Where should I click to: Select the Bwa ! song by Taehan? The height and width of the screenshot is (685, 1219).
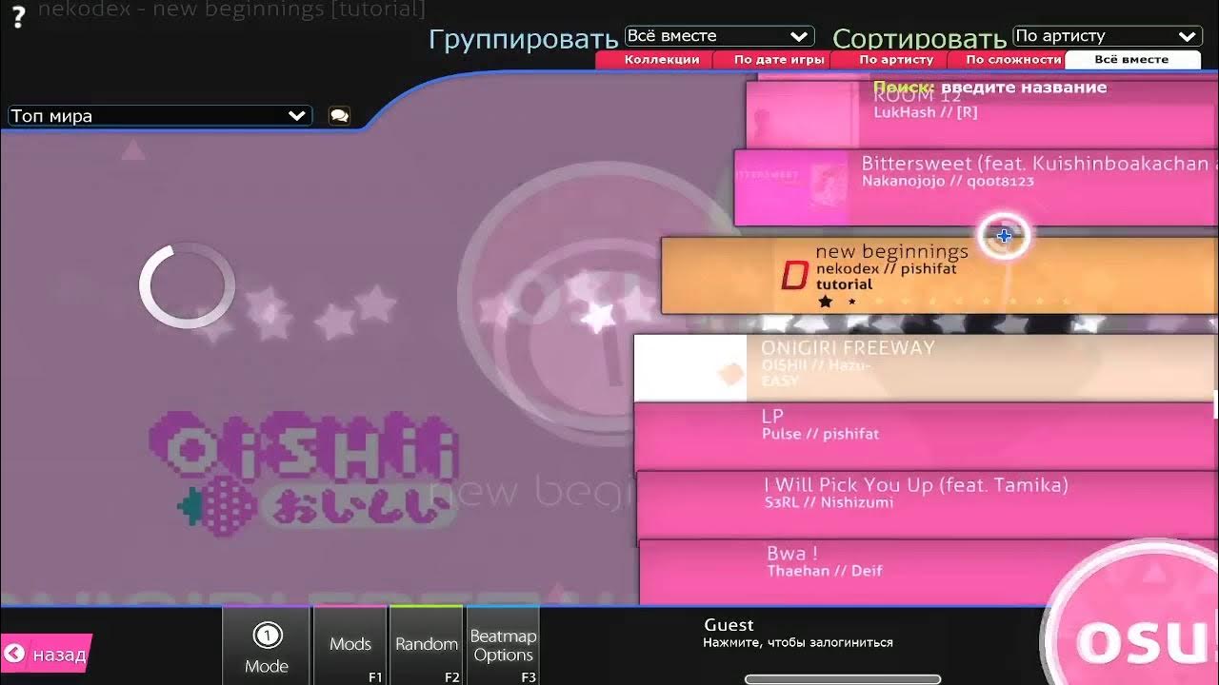[929, 572]
